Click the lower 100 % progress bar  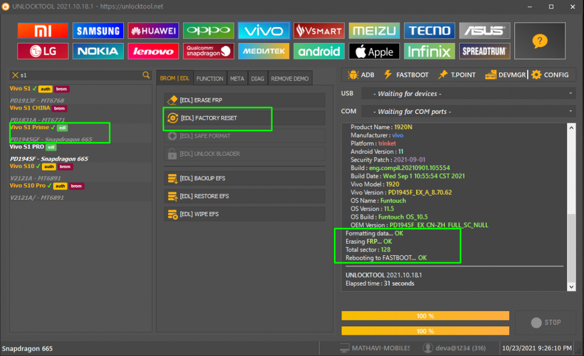coord(425,331)
